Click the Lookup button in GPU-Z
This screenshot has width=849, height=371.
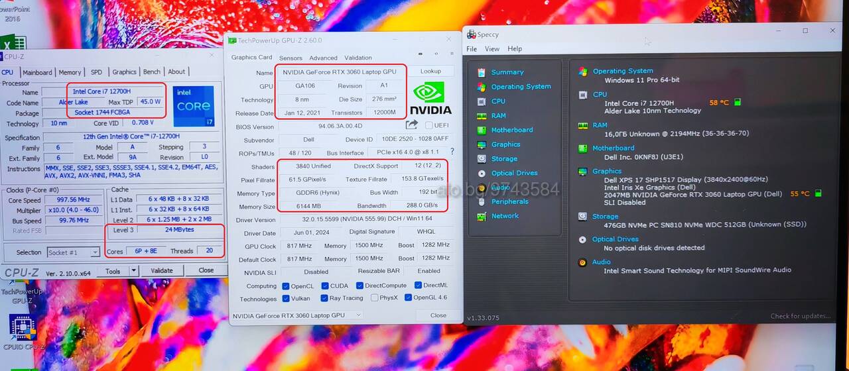430,71
